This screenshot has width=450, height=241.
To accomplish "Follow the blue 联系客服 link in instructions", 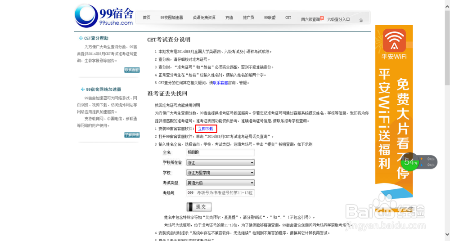I will coord(220,83).
